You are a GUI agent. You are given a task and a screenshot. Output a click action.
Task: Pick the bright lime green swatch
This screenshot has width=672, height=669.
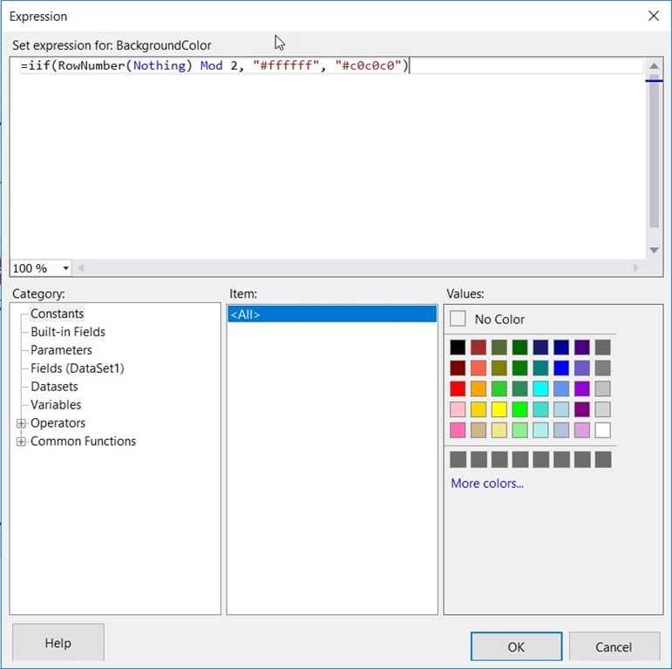(519, 409)
